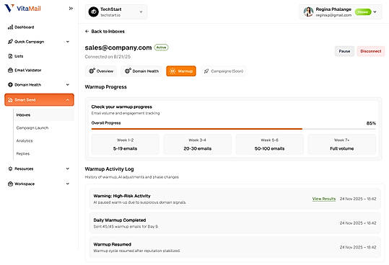
Task: Click the Resources gear icon
Action: (x=10, y=169)
